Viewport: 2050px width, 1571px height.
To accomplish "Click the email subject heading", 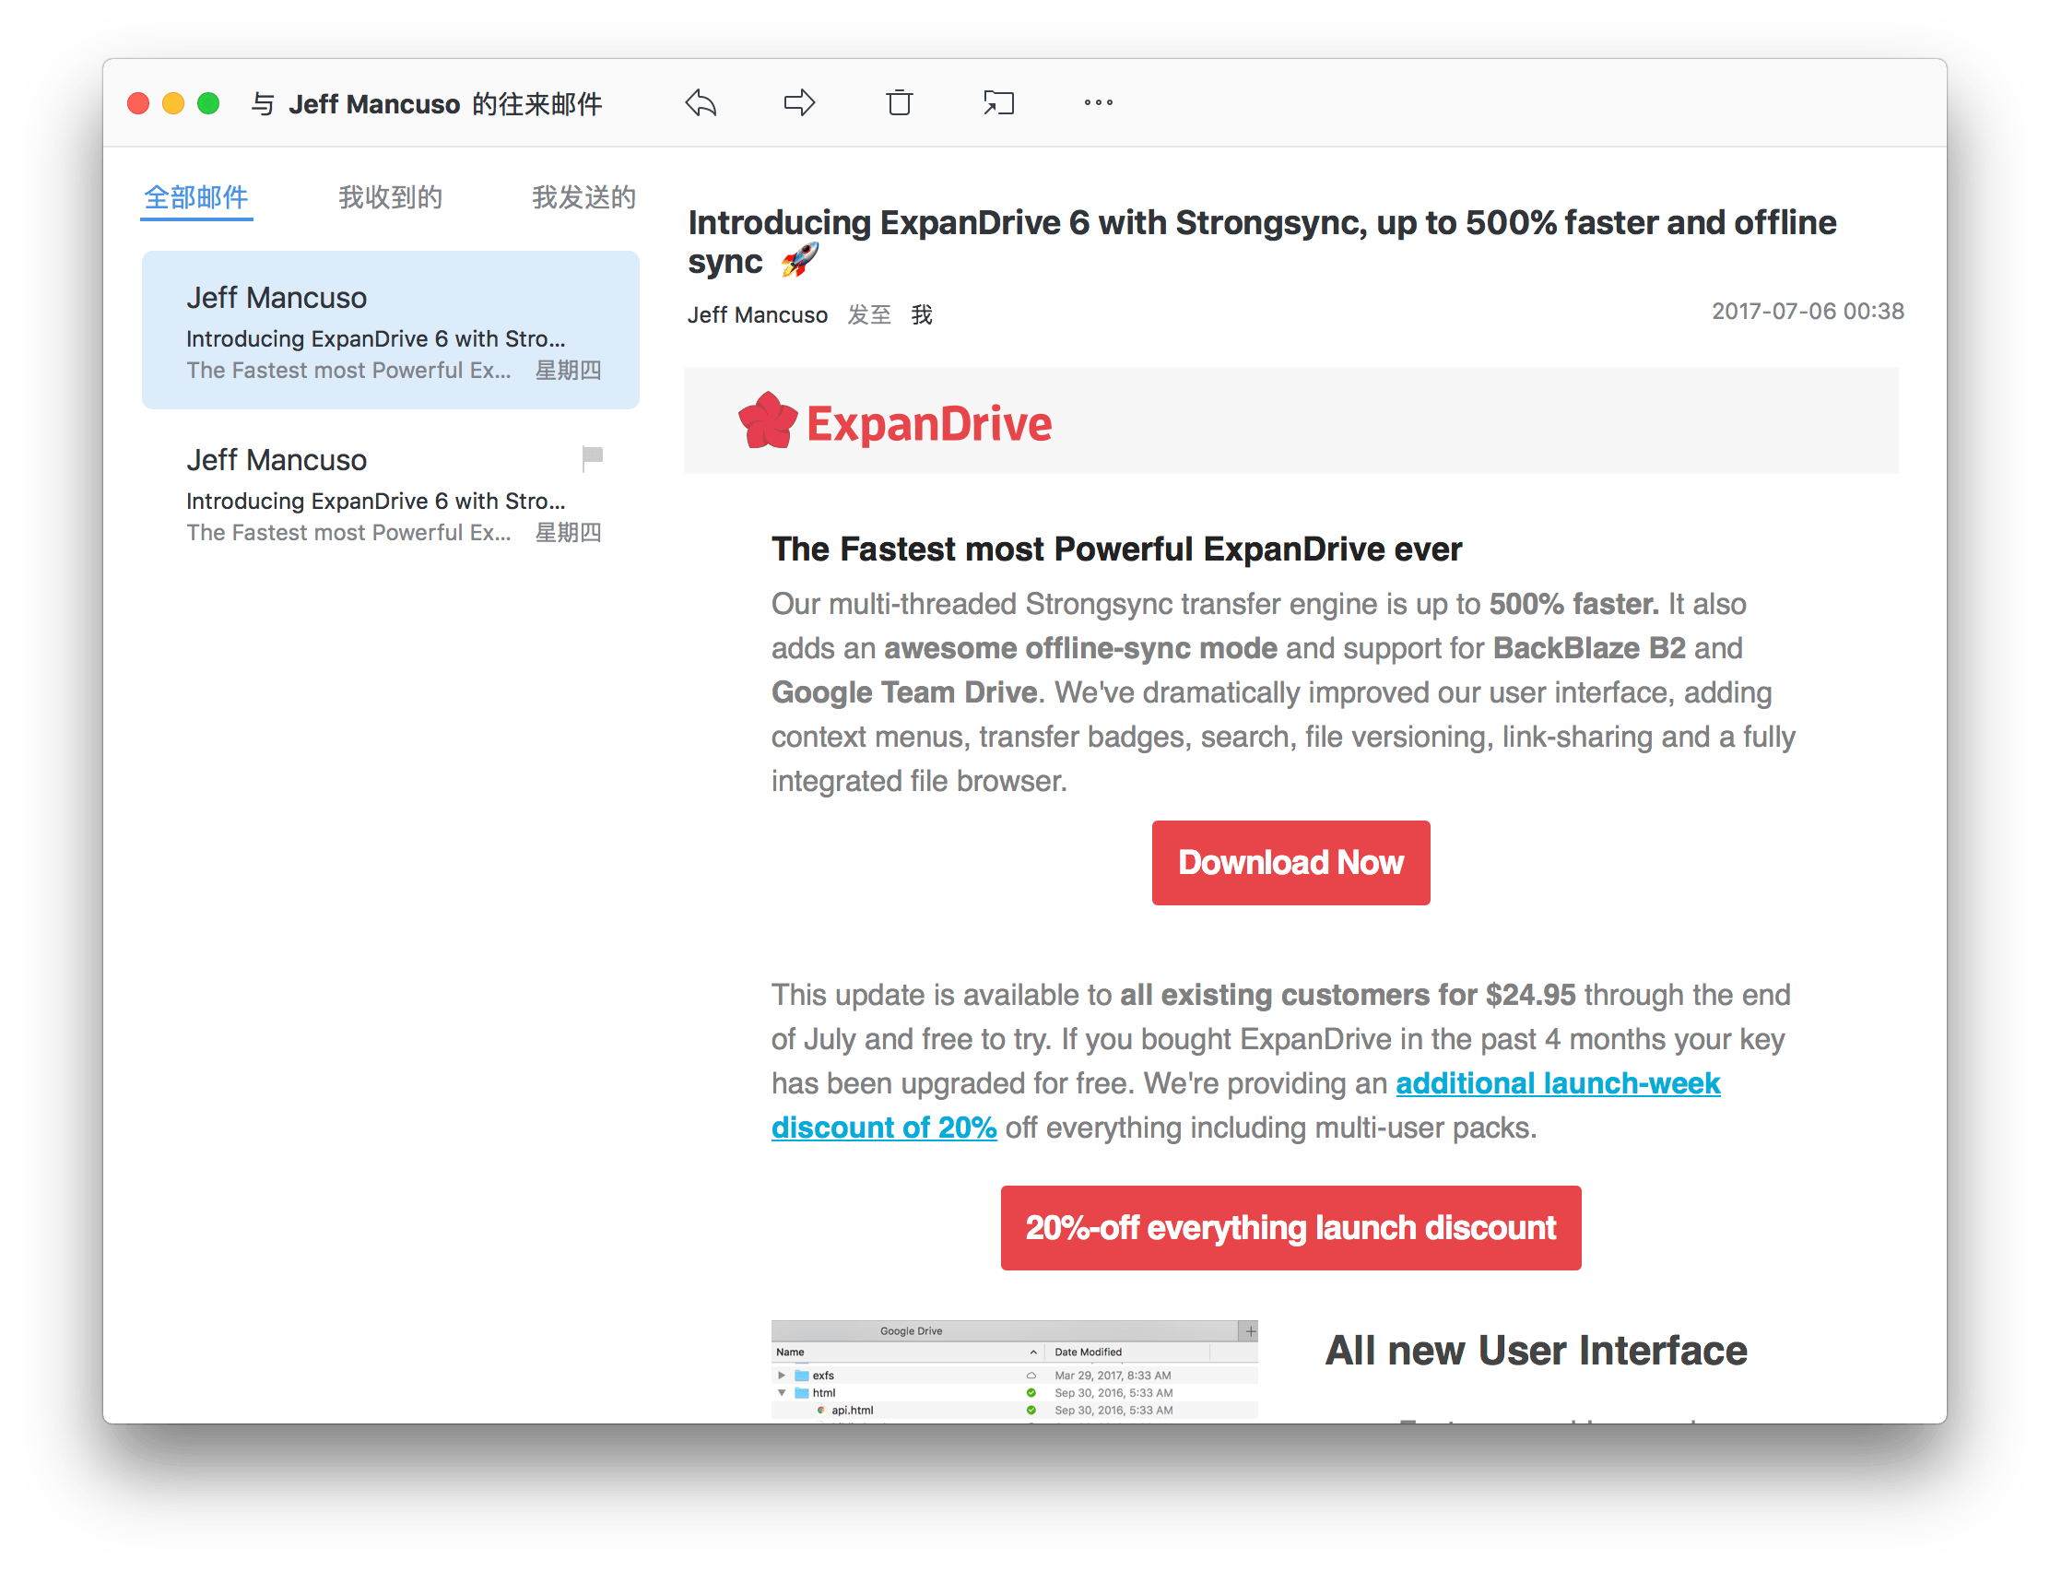I will 1262,242.
